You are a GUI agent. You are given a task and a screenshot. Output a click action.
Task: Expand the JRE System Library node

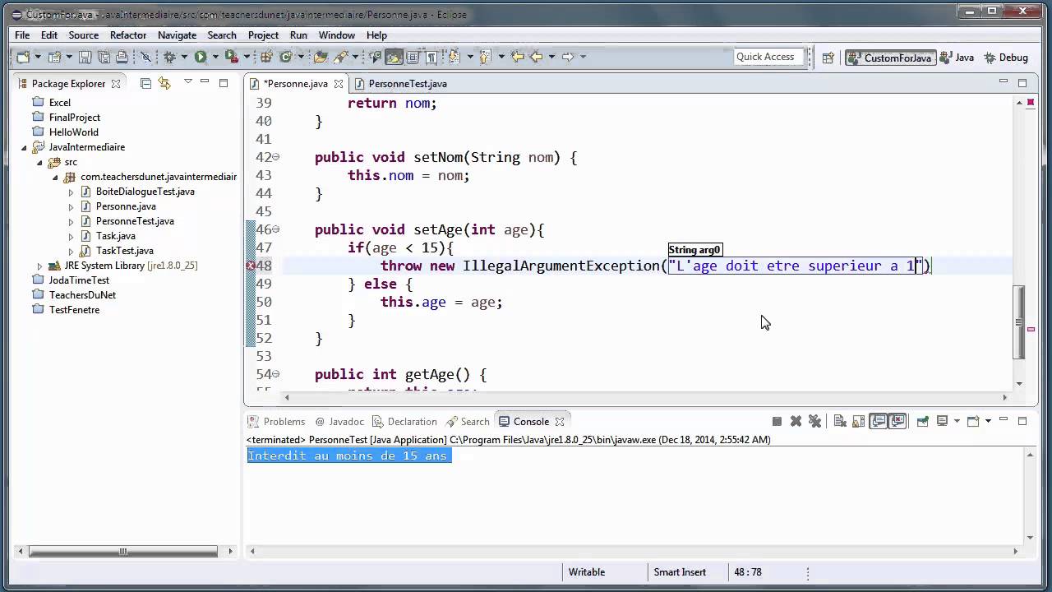(39, 266)
